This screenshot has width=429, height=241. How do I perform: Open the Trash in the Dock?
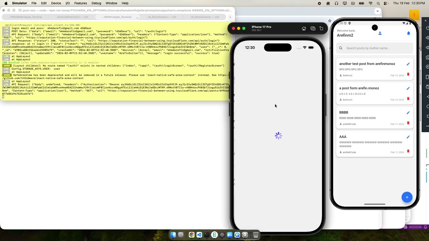click(x=255, y=235)
